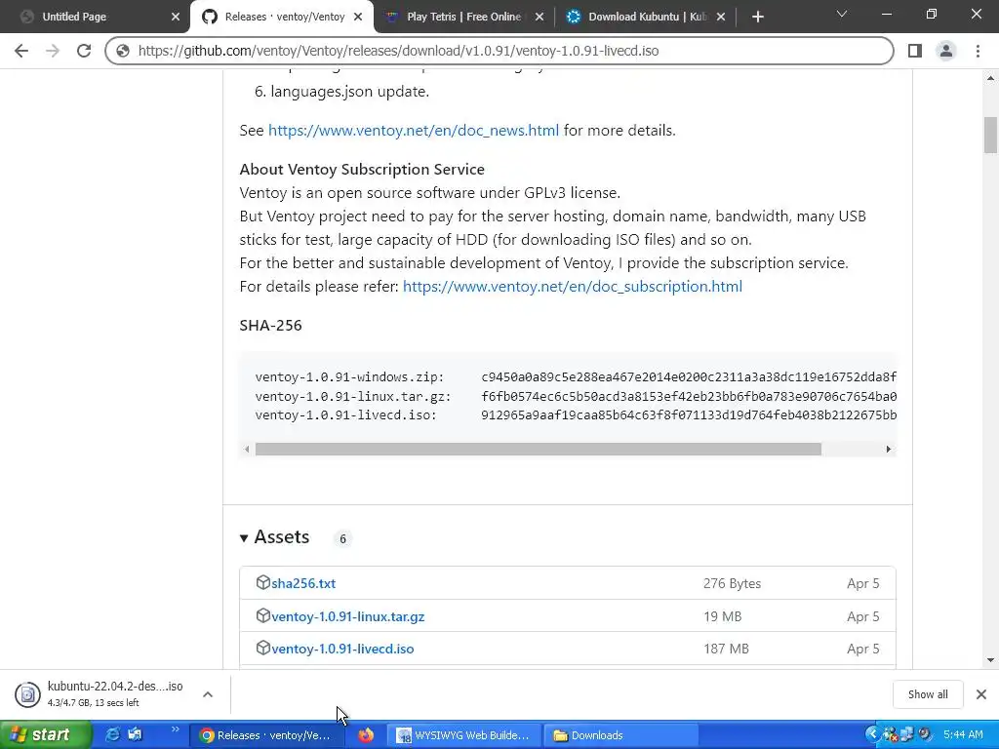This screenshot has height=749, width=999.
Task: Click the vertical page scrollbar thumb
Action: point(991,135)
